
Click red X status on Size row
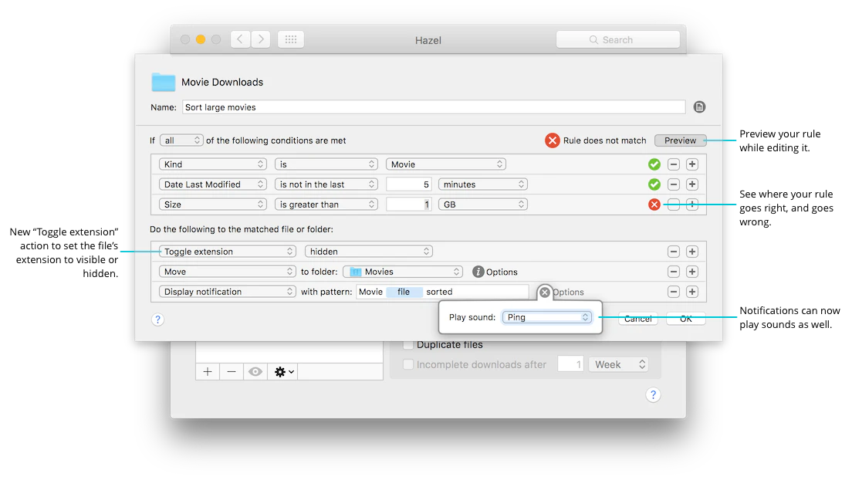654,205
